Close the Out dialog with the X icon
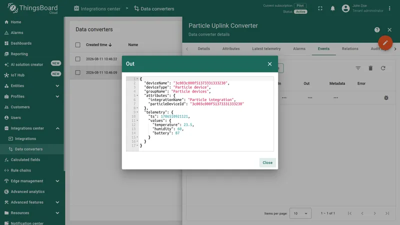This screenshot has height=225, width=400. pos(269,64)
